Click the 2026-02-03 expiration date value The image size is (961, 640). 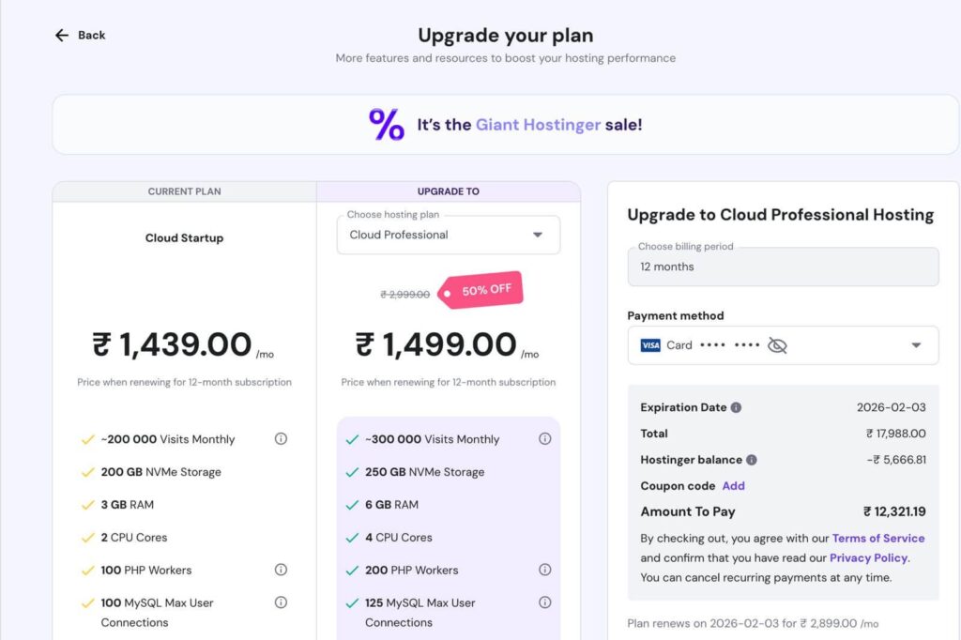click(892, 407)
